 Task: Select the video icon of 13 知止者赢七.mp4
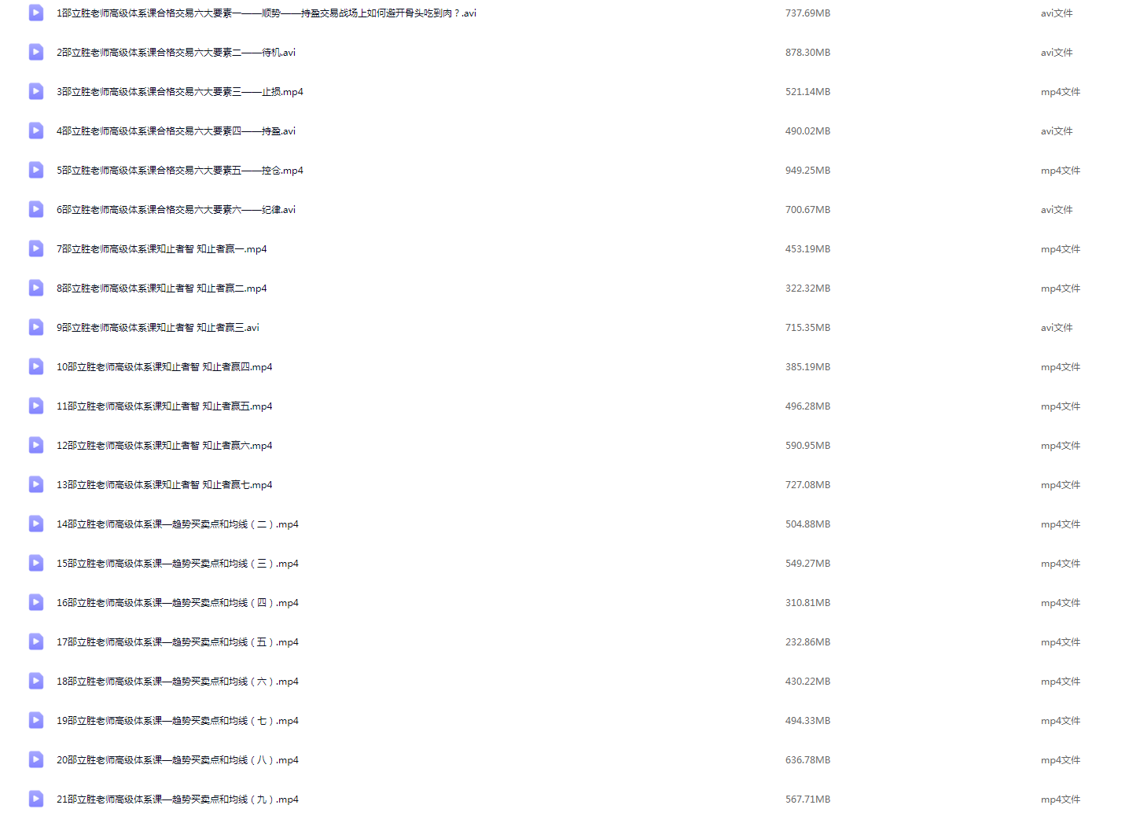[36, 484]
